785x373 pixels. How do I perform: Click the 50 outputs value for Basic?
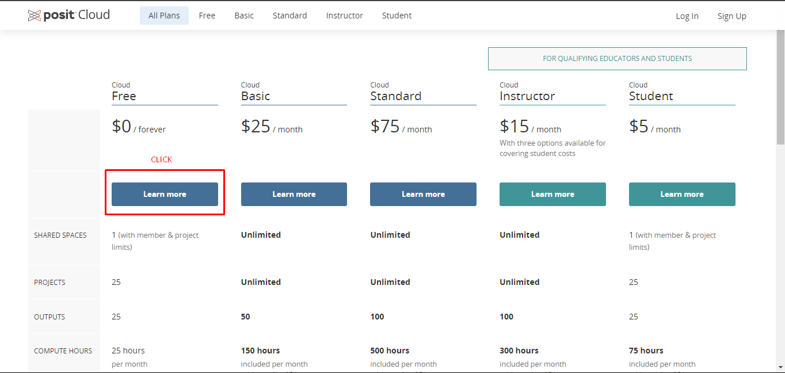pyautogui.click(x=246, y=317)
